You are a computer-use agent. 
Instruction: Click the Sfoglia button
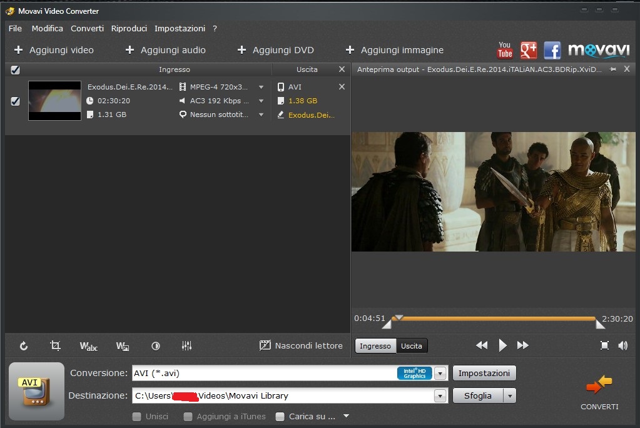point(478,395)
